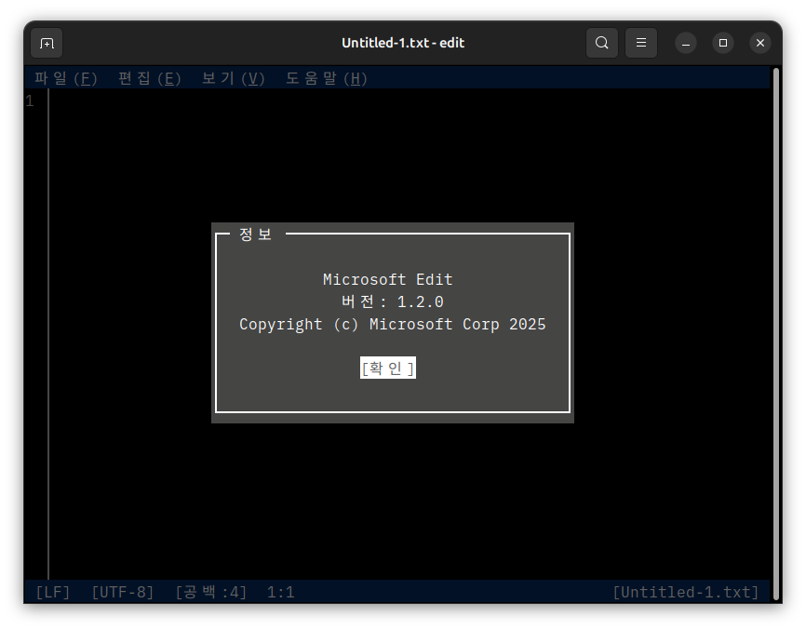Click the [Untitled-1.txt] filename in status bar
The width and height of the screenshot is (806, 630).
pos(686,592)
